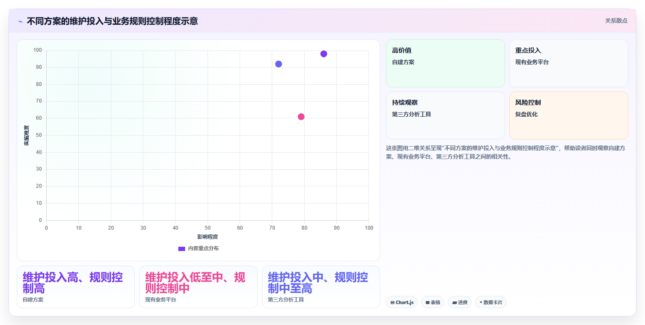Click the 第三方分析工具 caption under the blue heading
Viewport: 645px width, 325px height.
tap(286, 300)
